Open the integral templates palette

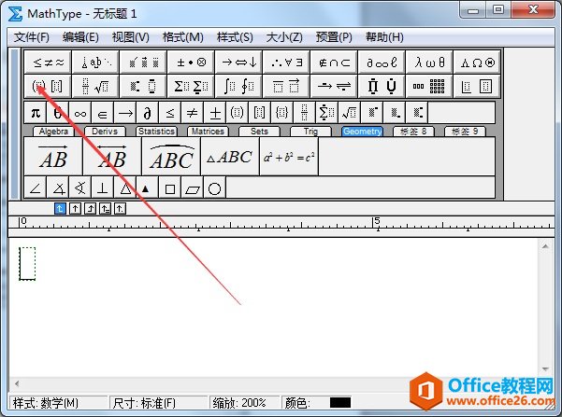coord(238,86)
